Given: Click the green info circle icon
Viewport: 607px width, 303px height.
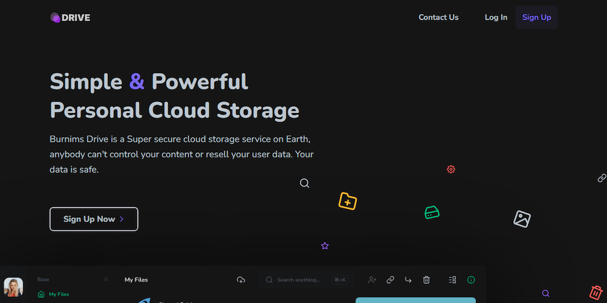Looking at the screenshot, I should pyautogui.click(x=471, y=280).
